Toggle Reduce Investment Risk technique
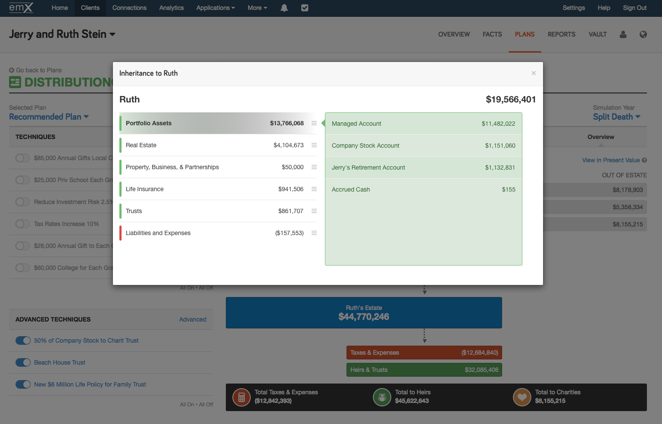 [22, 202]
